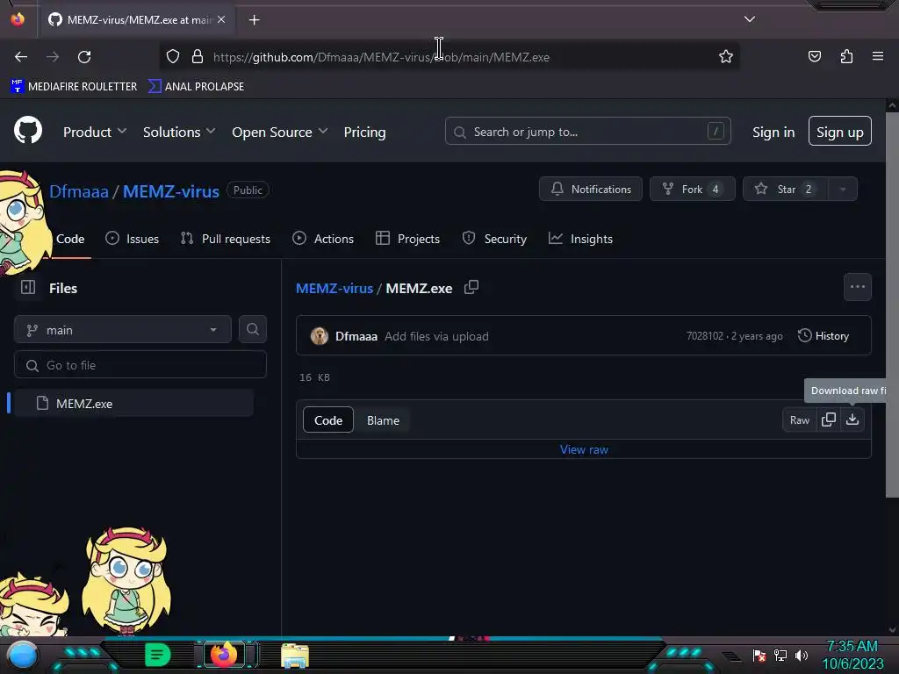Open the Pricing page
The width and height of the screenshot is (899, 674).
(x=364, y=132)
